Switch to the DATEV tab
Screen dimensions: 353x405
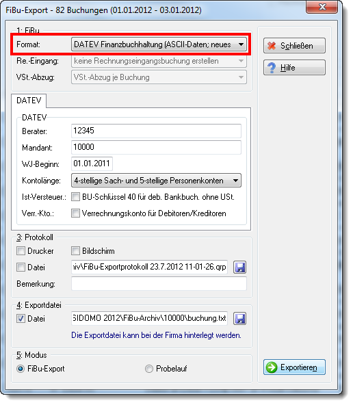(29, 101)
